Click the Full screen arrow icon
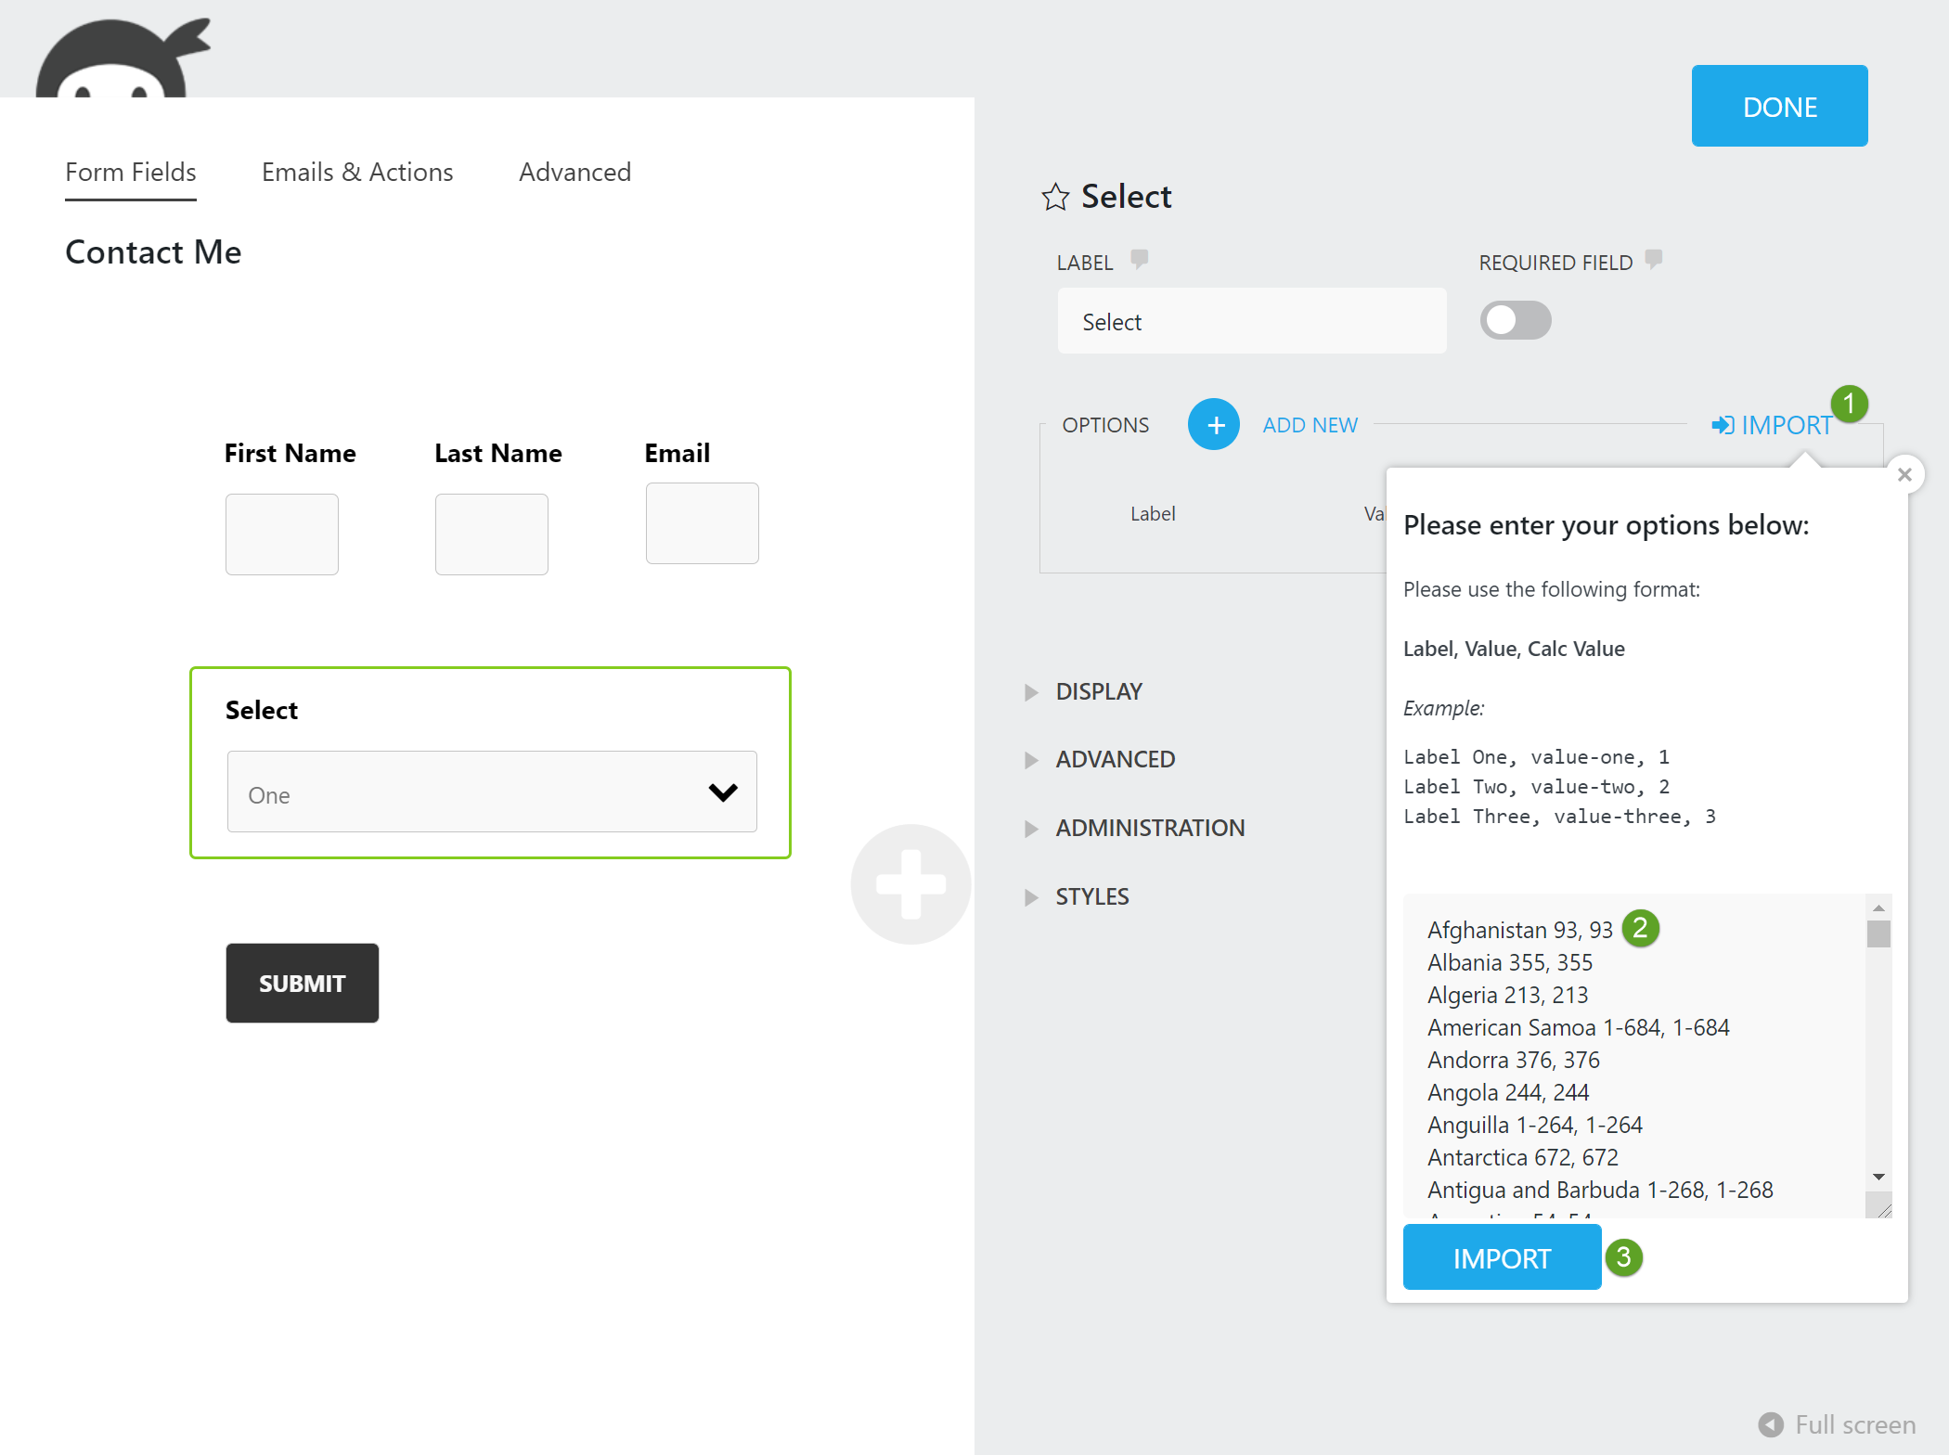This screenshot has height=1455, width=1949. click(x=1771, y=1424)
